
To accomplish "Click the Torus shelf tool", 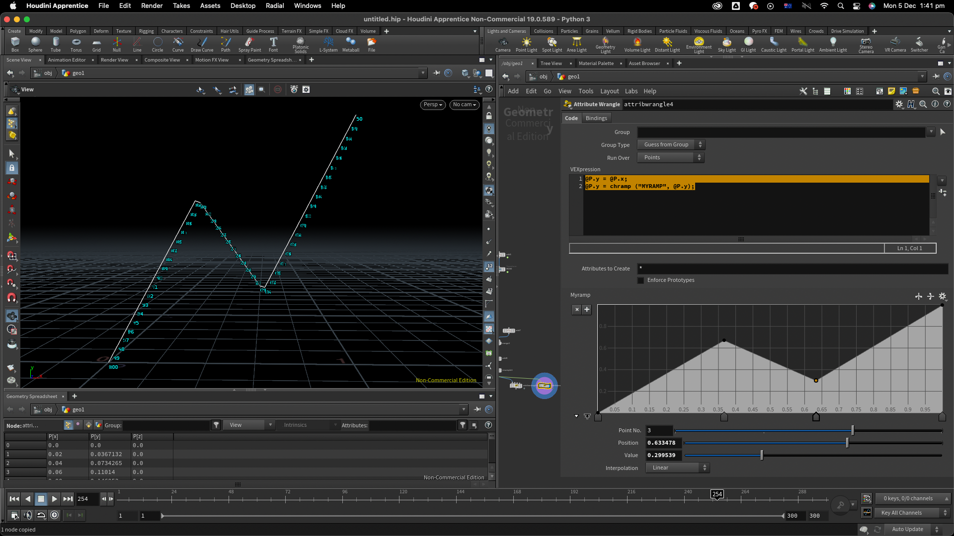I will point(76,44).
